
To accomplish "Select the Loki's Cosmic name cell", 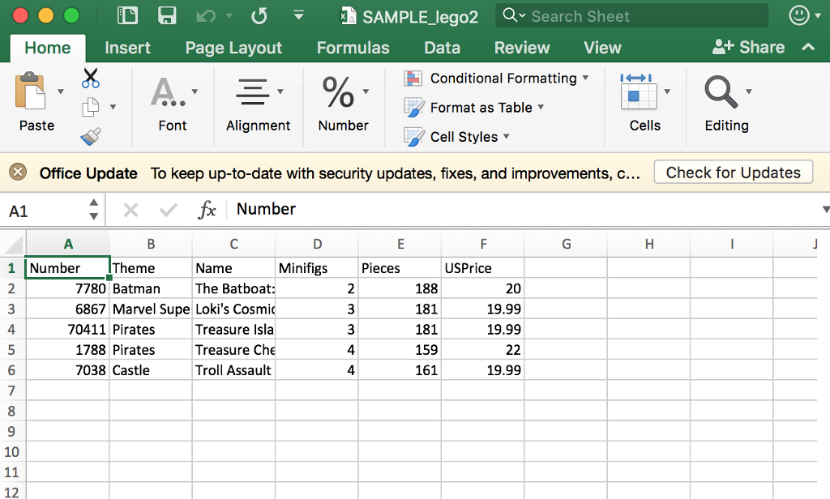I will pyautogui.click(x=234, y=309).
